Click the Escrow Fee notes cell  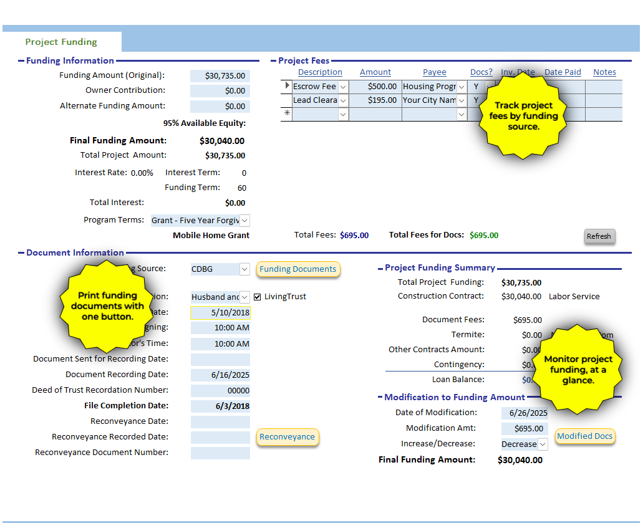(x=604, y=87)
